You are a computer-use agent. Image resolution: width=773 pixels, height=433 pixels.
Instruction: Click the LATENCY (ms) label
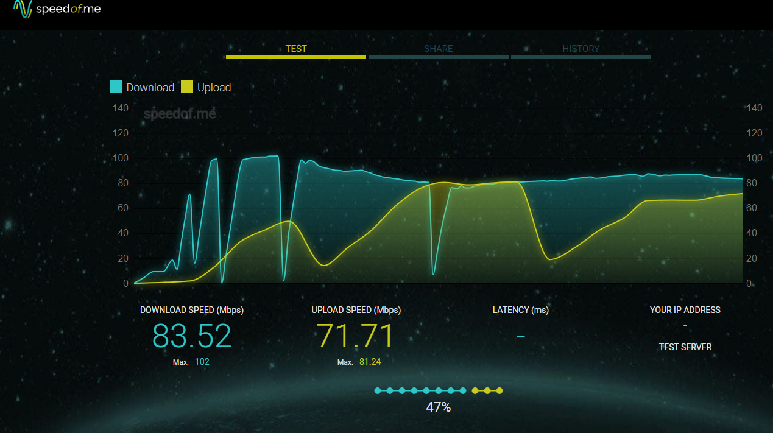pyautogui.click(x=520, y=310)
